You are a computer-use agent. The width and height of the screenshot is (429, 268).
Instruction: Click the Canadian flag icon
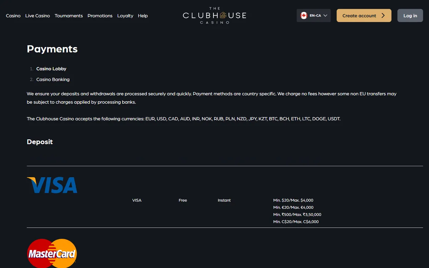(x=304, y=16)
